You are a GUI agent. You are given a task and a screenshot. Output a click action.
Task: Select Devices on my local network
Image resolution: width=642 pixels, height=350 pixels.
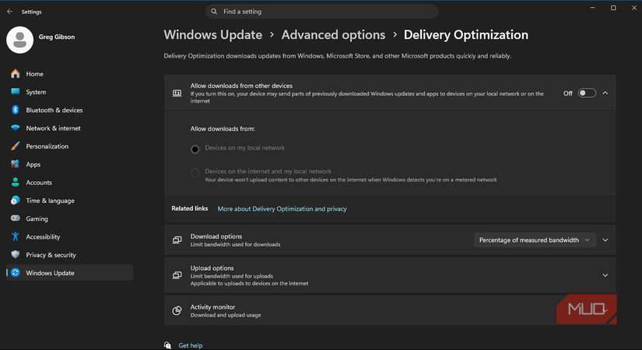(x=195, y=149)
